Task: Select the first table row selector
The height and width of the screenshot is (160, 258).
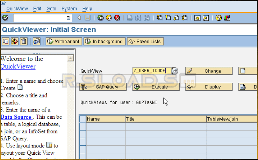Action: (x=83, y=126)
